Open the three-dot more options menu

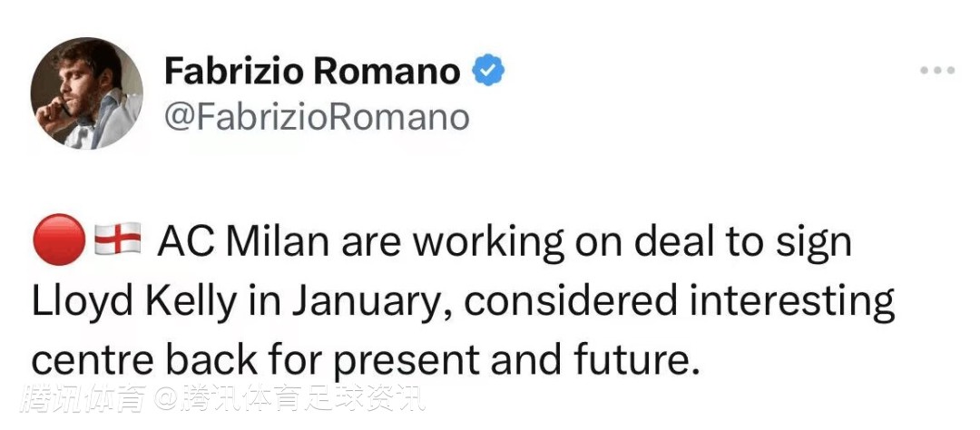tap(937, 71)
